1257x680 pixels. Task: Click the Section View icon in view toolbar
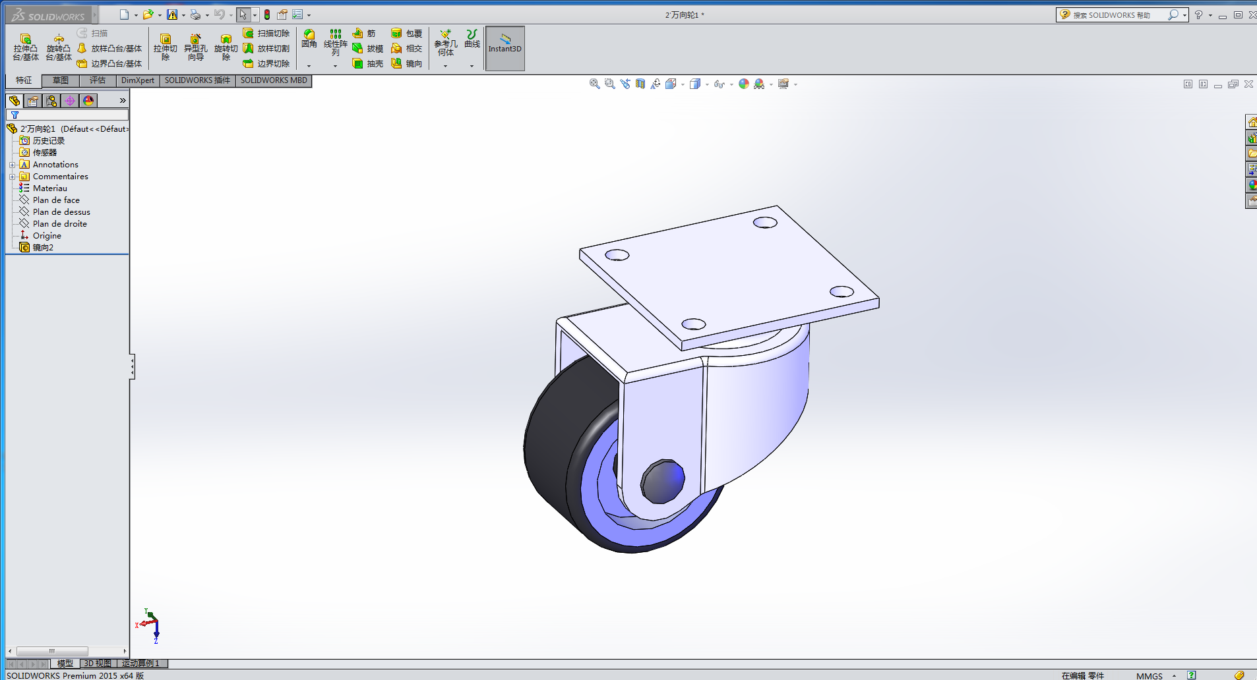point(640,84)
